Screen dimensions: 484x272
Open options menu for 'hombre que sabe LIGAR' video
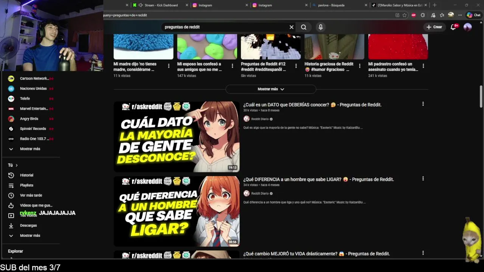click(x=423, y=178)
